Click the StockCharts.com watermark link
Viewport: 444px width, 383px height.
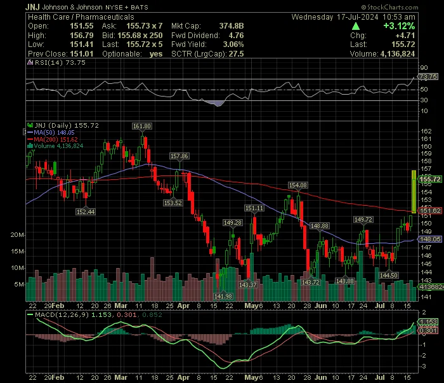point(389,7)
